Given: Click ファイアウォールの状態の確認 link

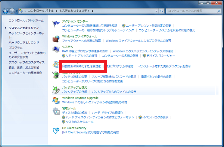Looking at the screenshot, I should coord(81,41).
